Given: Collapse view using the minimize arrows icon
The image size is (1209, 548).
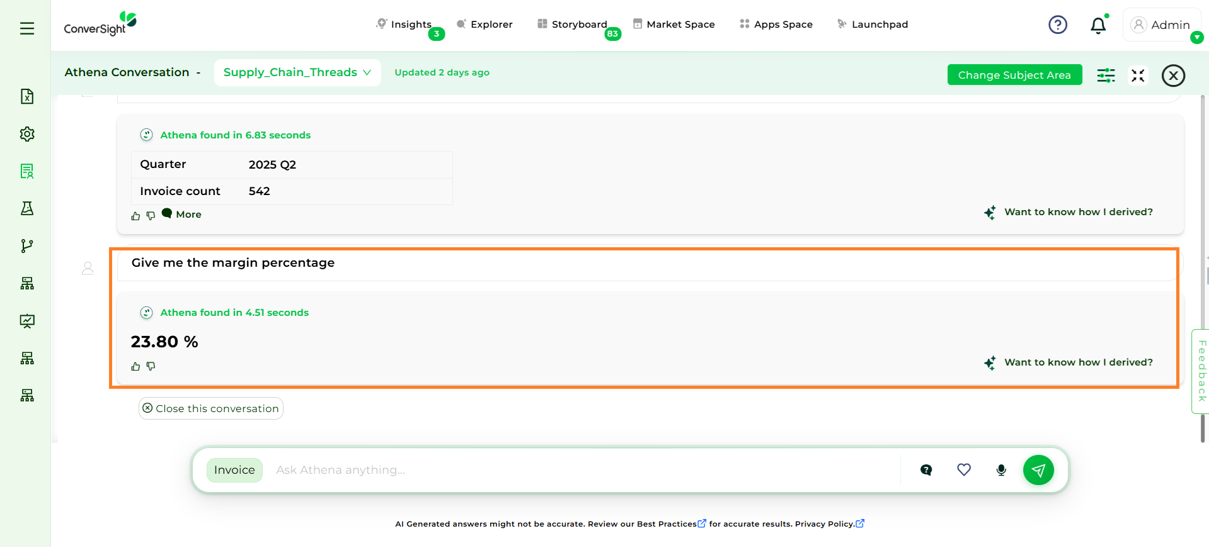Looking at the screenshot, I should tap(1138, 75).
